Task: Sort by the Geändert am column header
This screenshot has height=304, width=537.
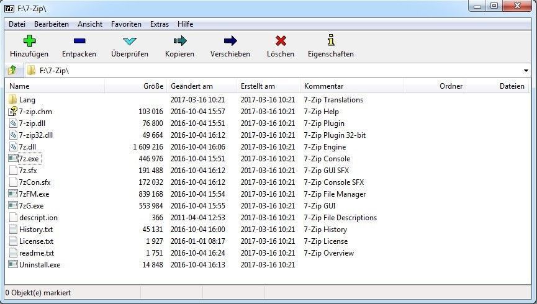Action: pyautogui.click(x=191, y=86)
